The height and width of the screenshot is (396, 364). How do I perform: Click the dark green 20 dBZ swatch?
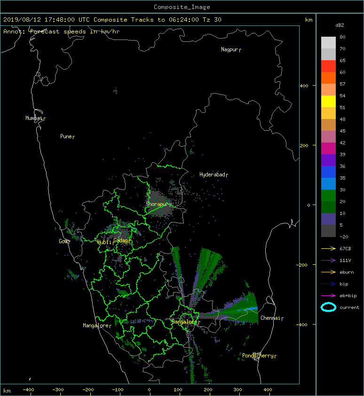point(328,207)
